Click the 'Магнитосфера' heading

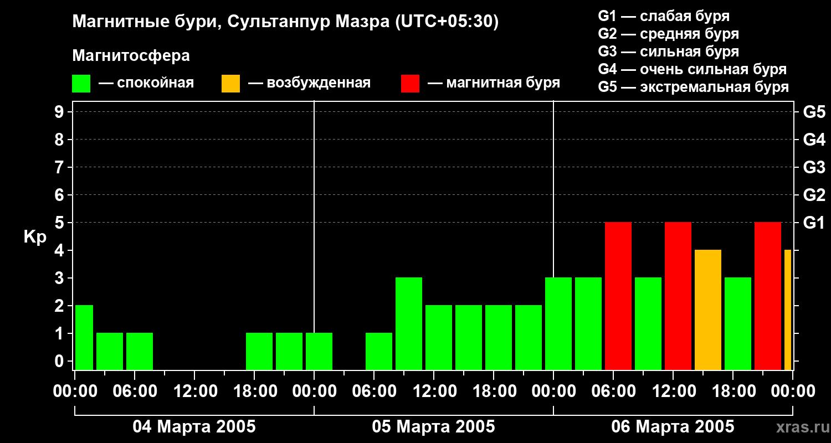click(x=131, y=56)
